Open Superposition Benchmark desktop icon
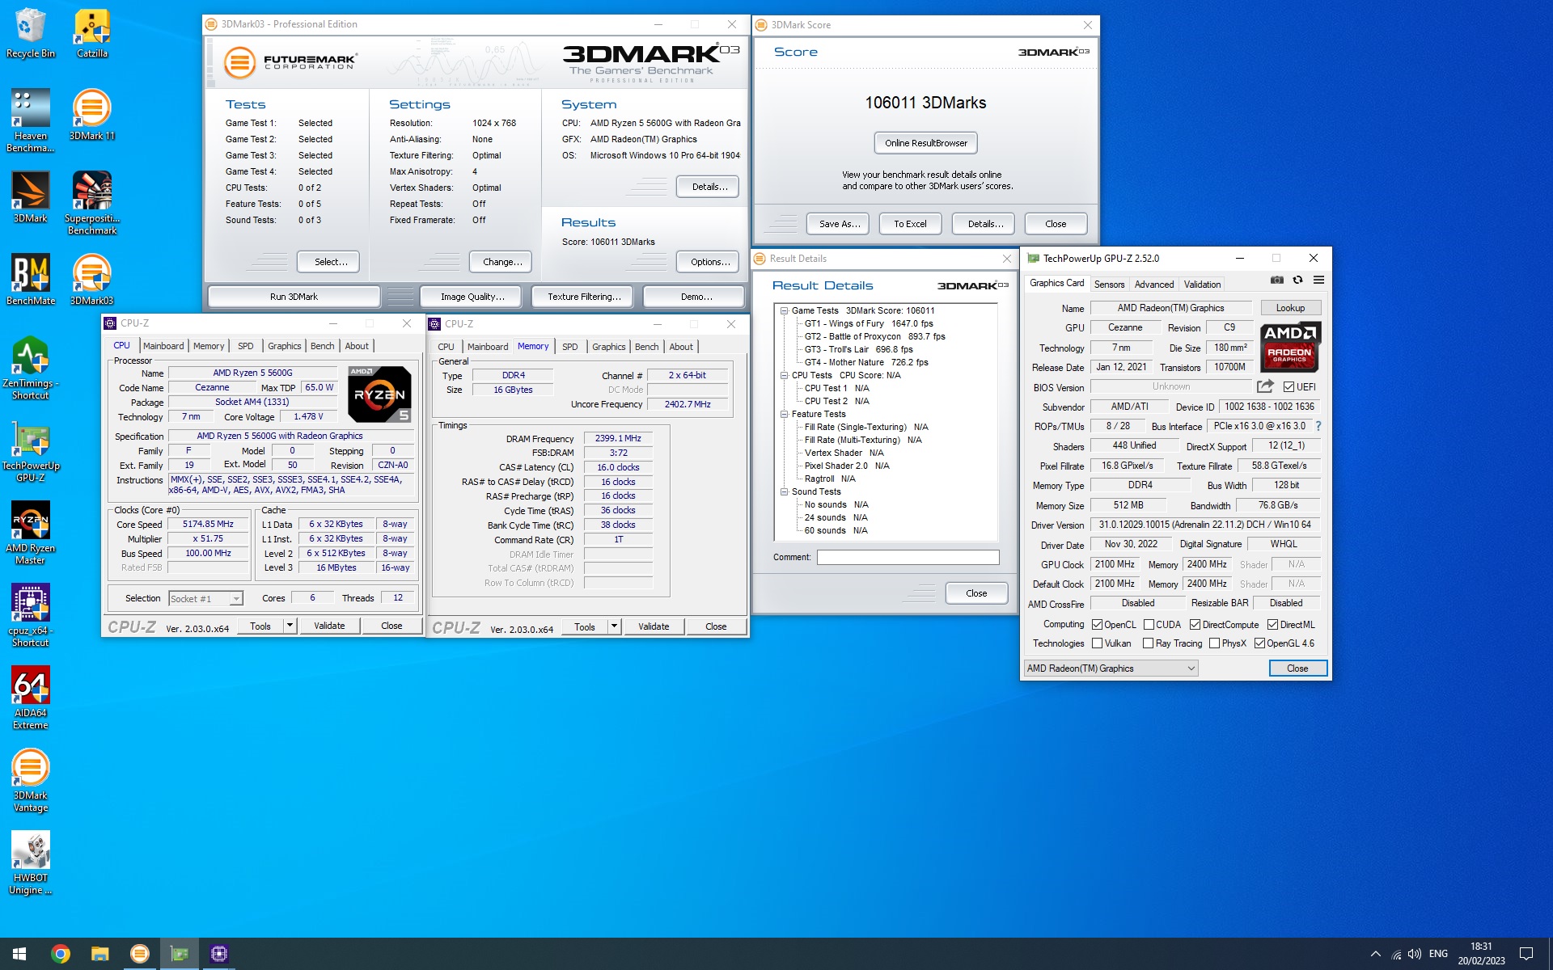 (92, 202)
